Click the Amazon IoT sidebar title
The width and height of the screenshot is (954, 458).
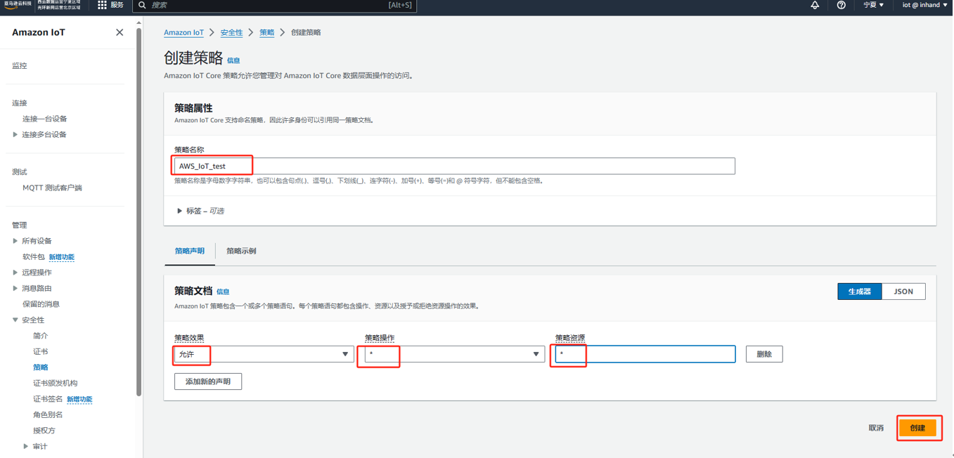click(x=39, y=32)
